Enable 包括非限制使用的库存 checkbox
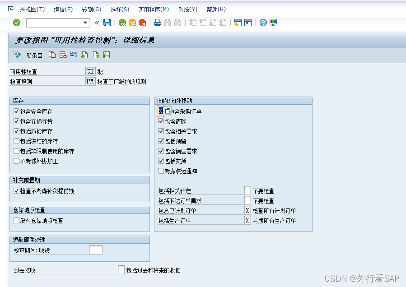 16,151
